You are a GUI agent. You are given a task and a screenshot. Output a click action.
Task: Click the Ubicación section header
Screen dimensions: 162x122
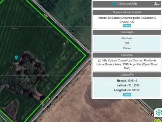127,75
